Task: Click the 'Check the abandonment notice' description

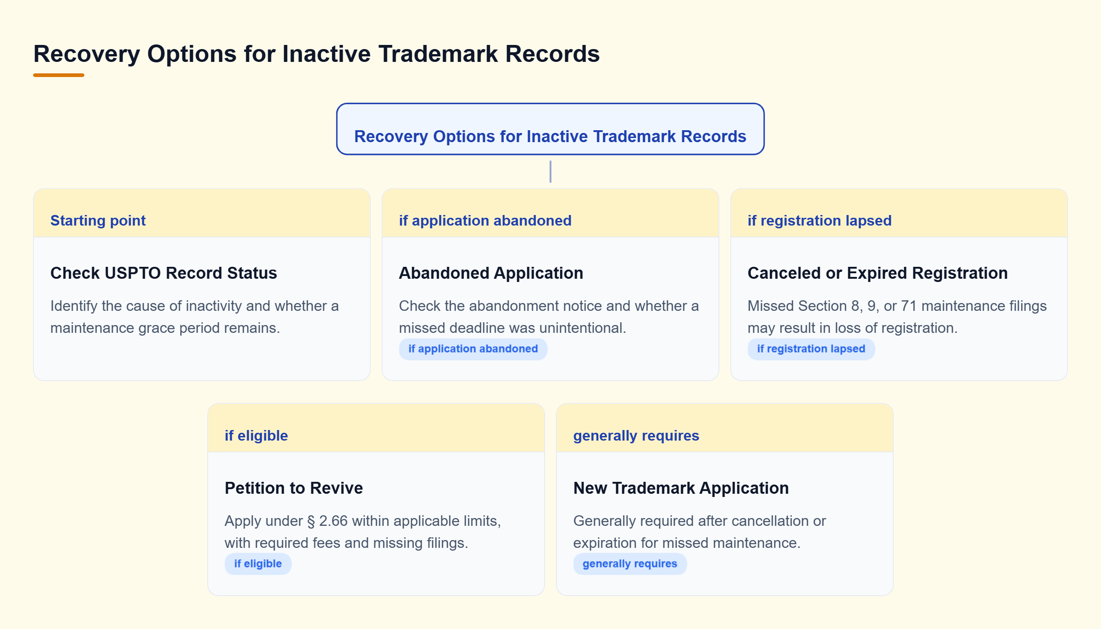Action: (549, 317)
